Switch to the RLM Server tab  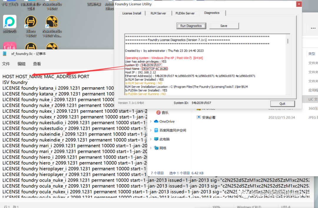(158, 13)
